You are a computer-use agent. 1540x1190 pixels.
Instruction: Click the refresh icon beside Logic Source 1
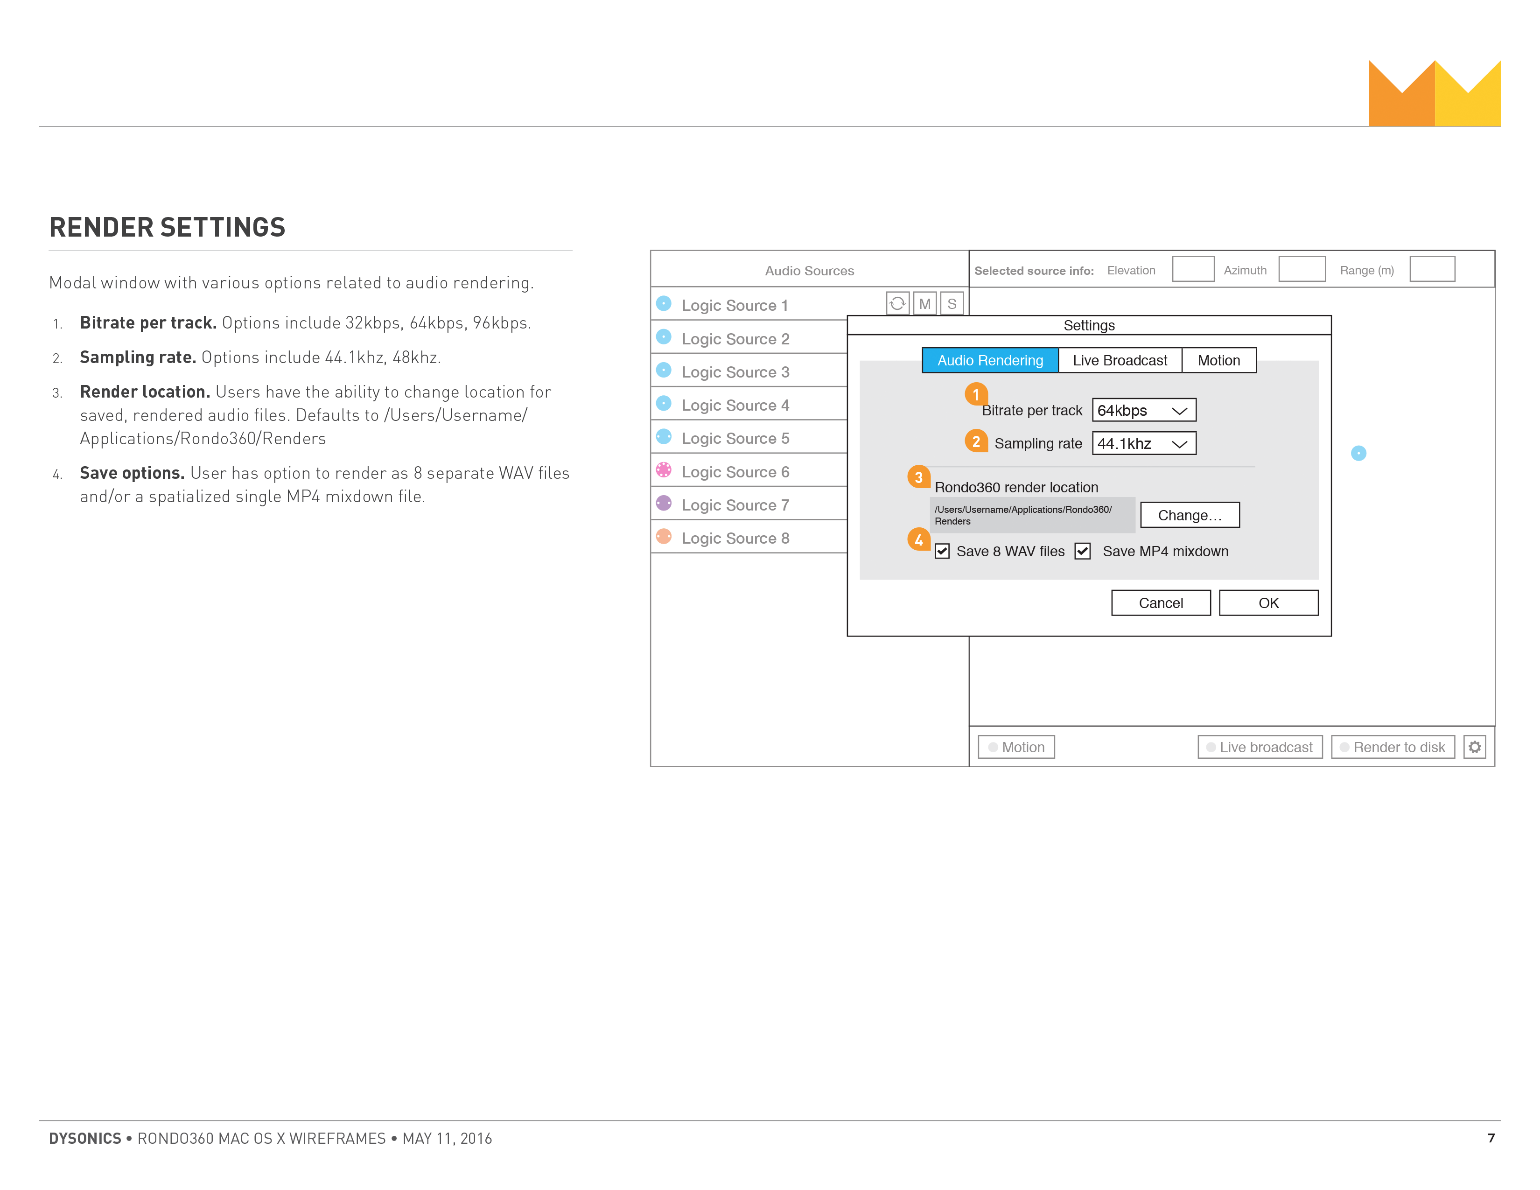pos(897,304)
